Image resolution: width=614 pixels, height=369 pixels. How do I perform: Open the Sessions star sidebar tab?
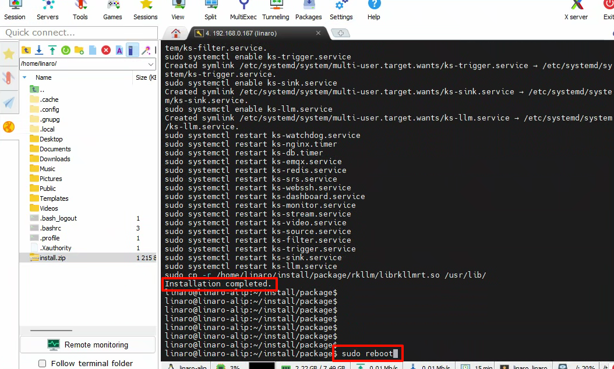point(9,54)
